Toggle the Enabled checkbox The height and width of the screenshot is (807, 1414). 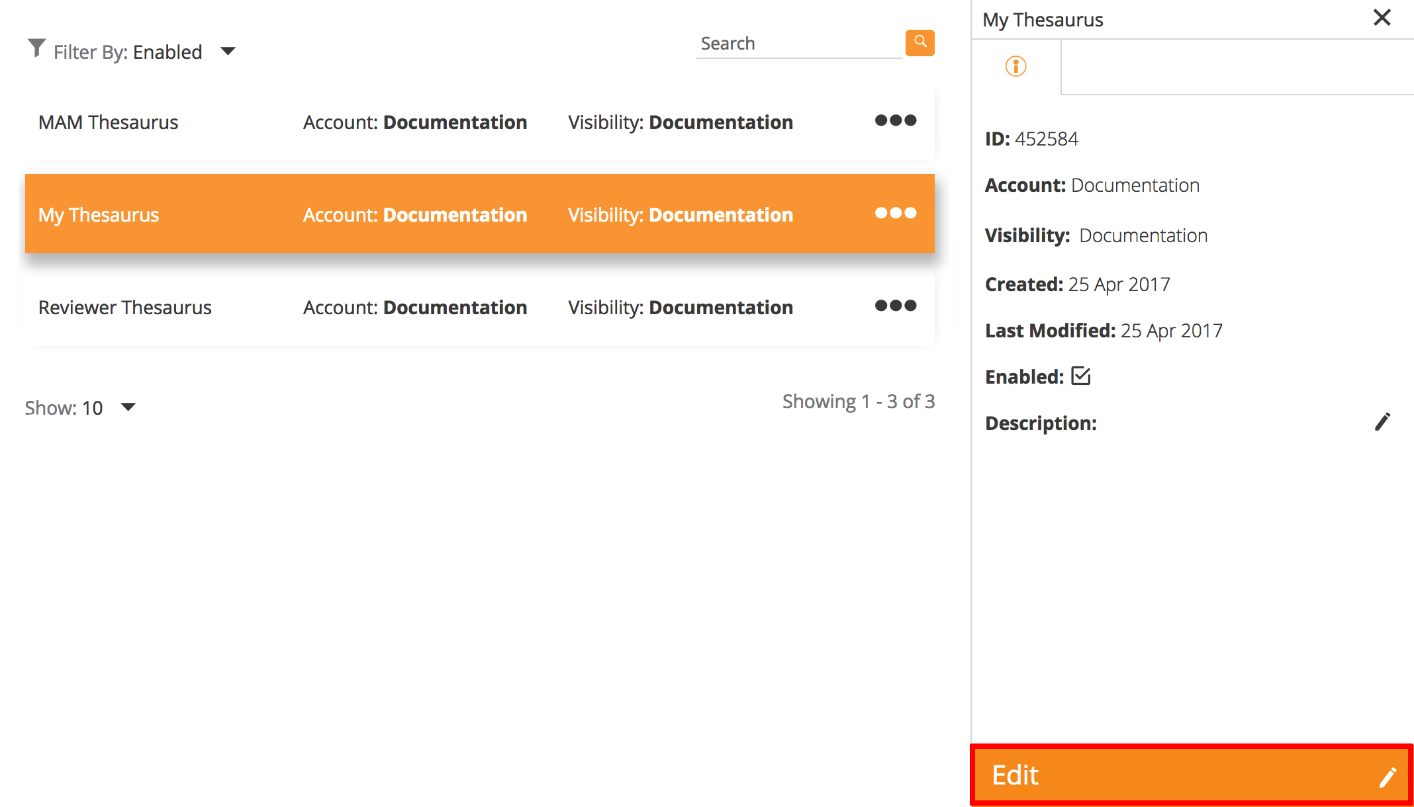(x=1080, y=376)
